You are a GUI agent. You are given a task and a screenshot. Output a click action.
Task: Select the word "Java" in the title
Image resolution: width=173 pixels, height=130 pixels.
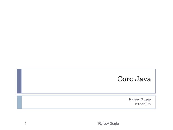[143, 79]
